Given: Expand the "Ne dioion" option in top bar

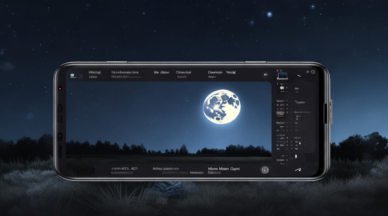Looking at the screenshot, I should pyautogui.click(x=161, y=73).
